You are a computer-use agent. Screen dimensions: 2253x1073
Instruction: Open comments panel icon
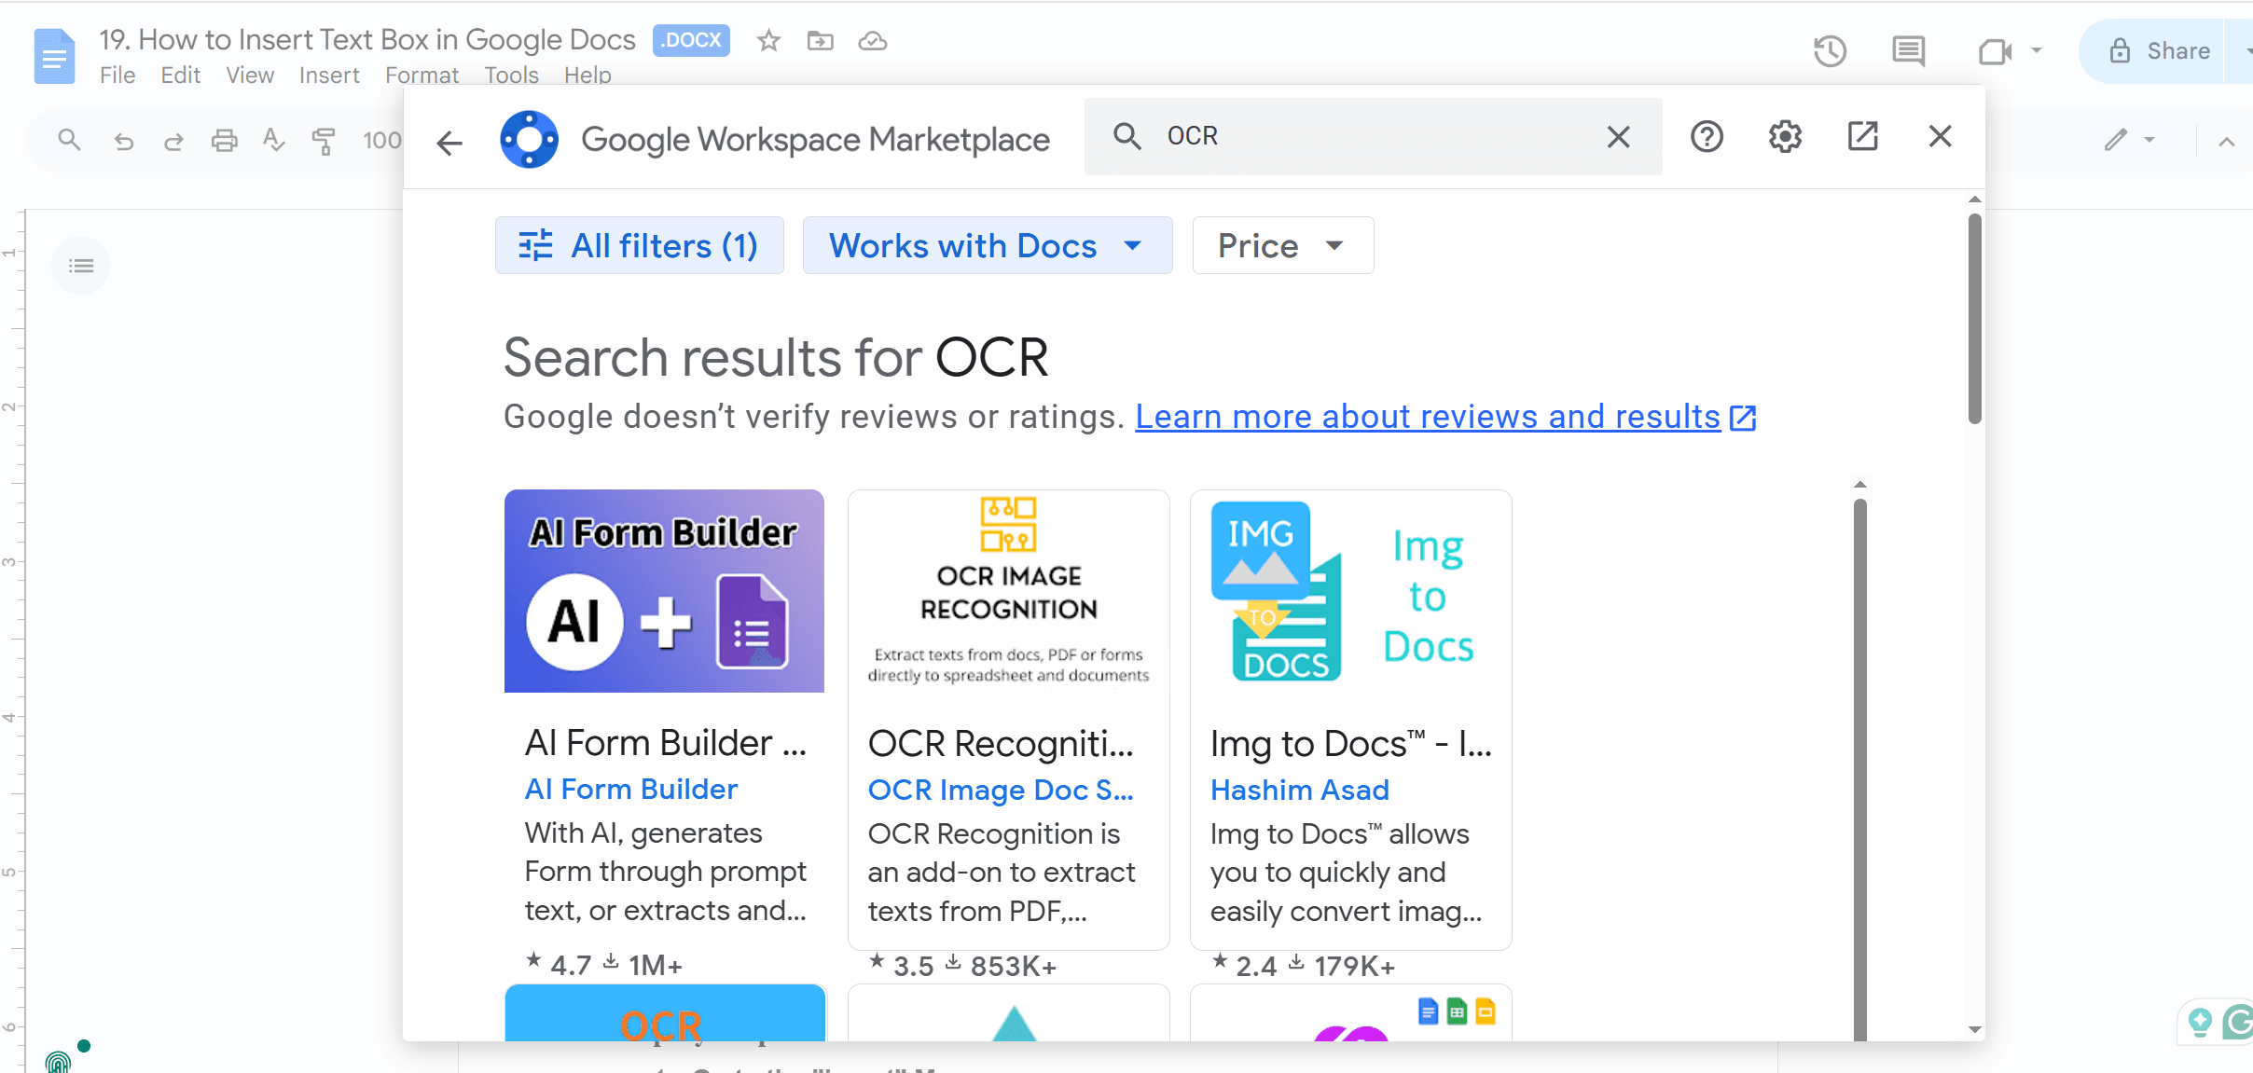(1908, 51)
